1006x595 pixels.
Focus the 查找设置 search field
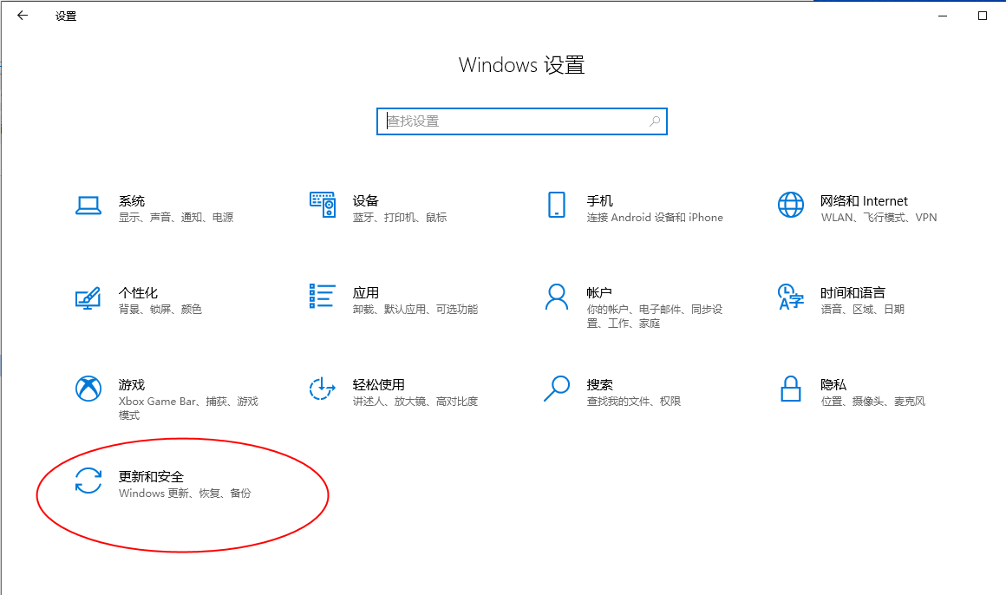point(521,121)
